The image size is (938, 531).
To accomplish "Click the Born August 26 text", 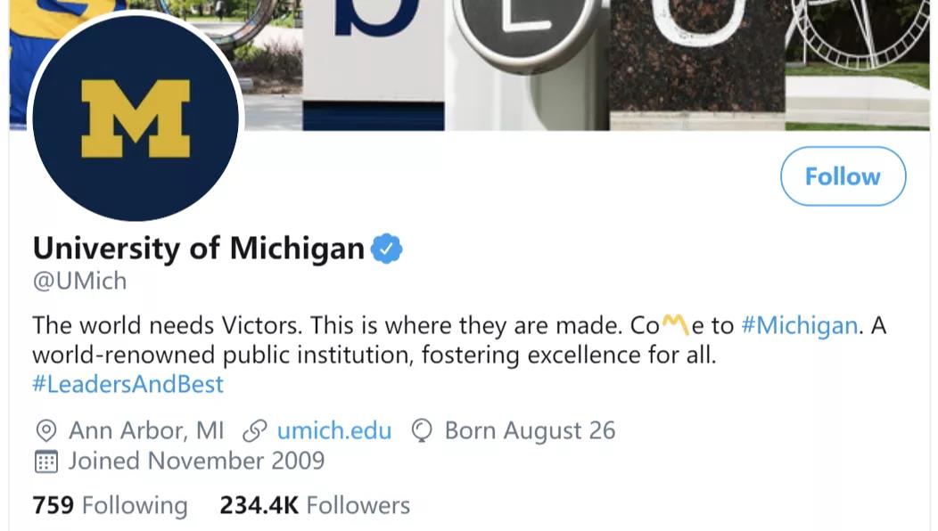I will [530, 431].
